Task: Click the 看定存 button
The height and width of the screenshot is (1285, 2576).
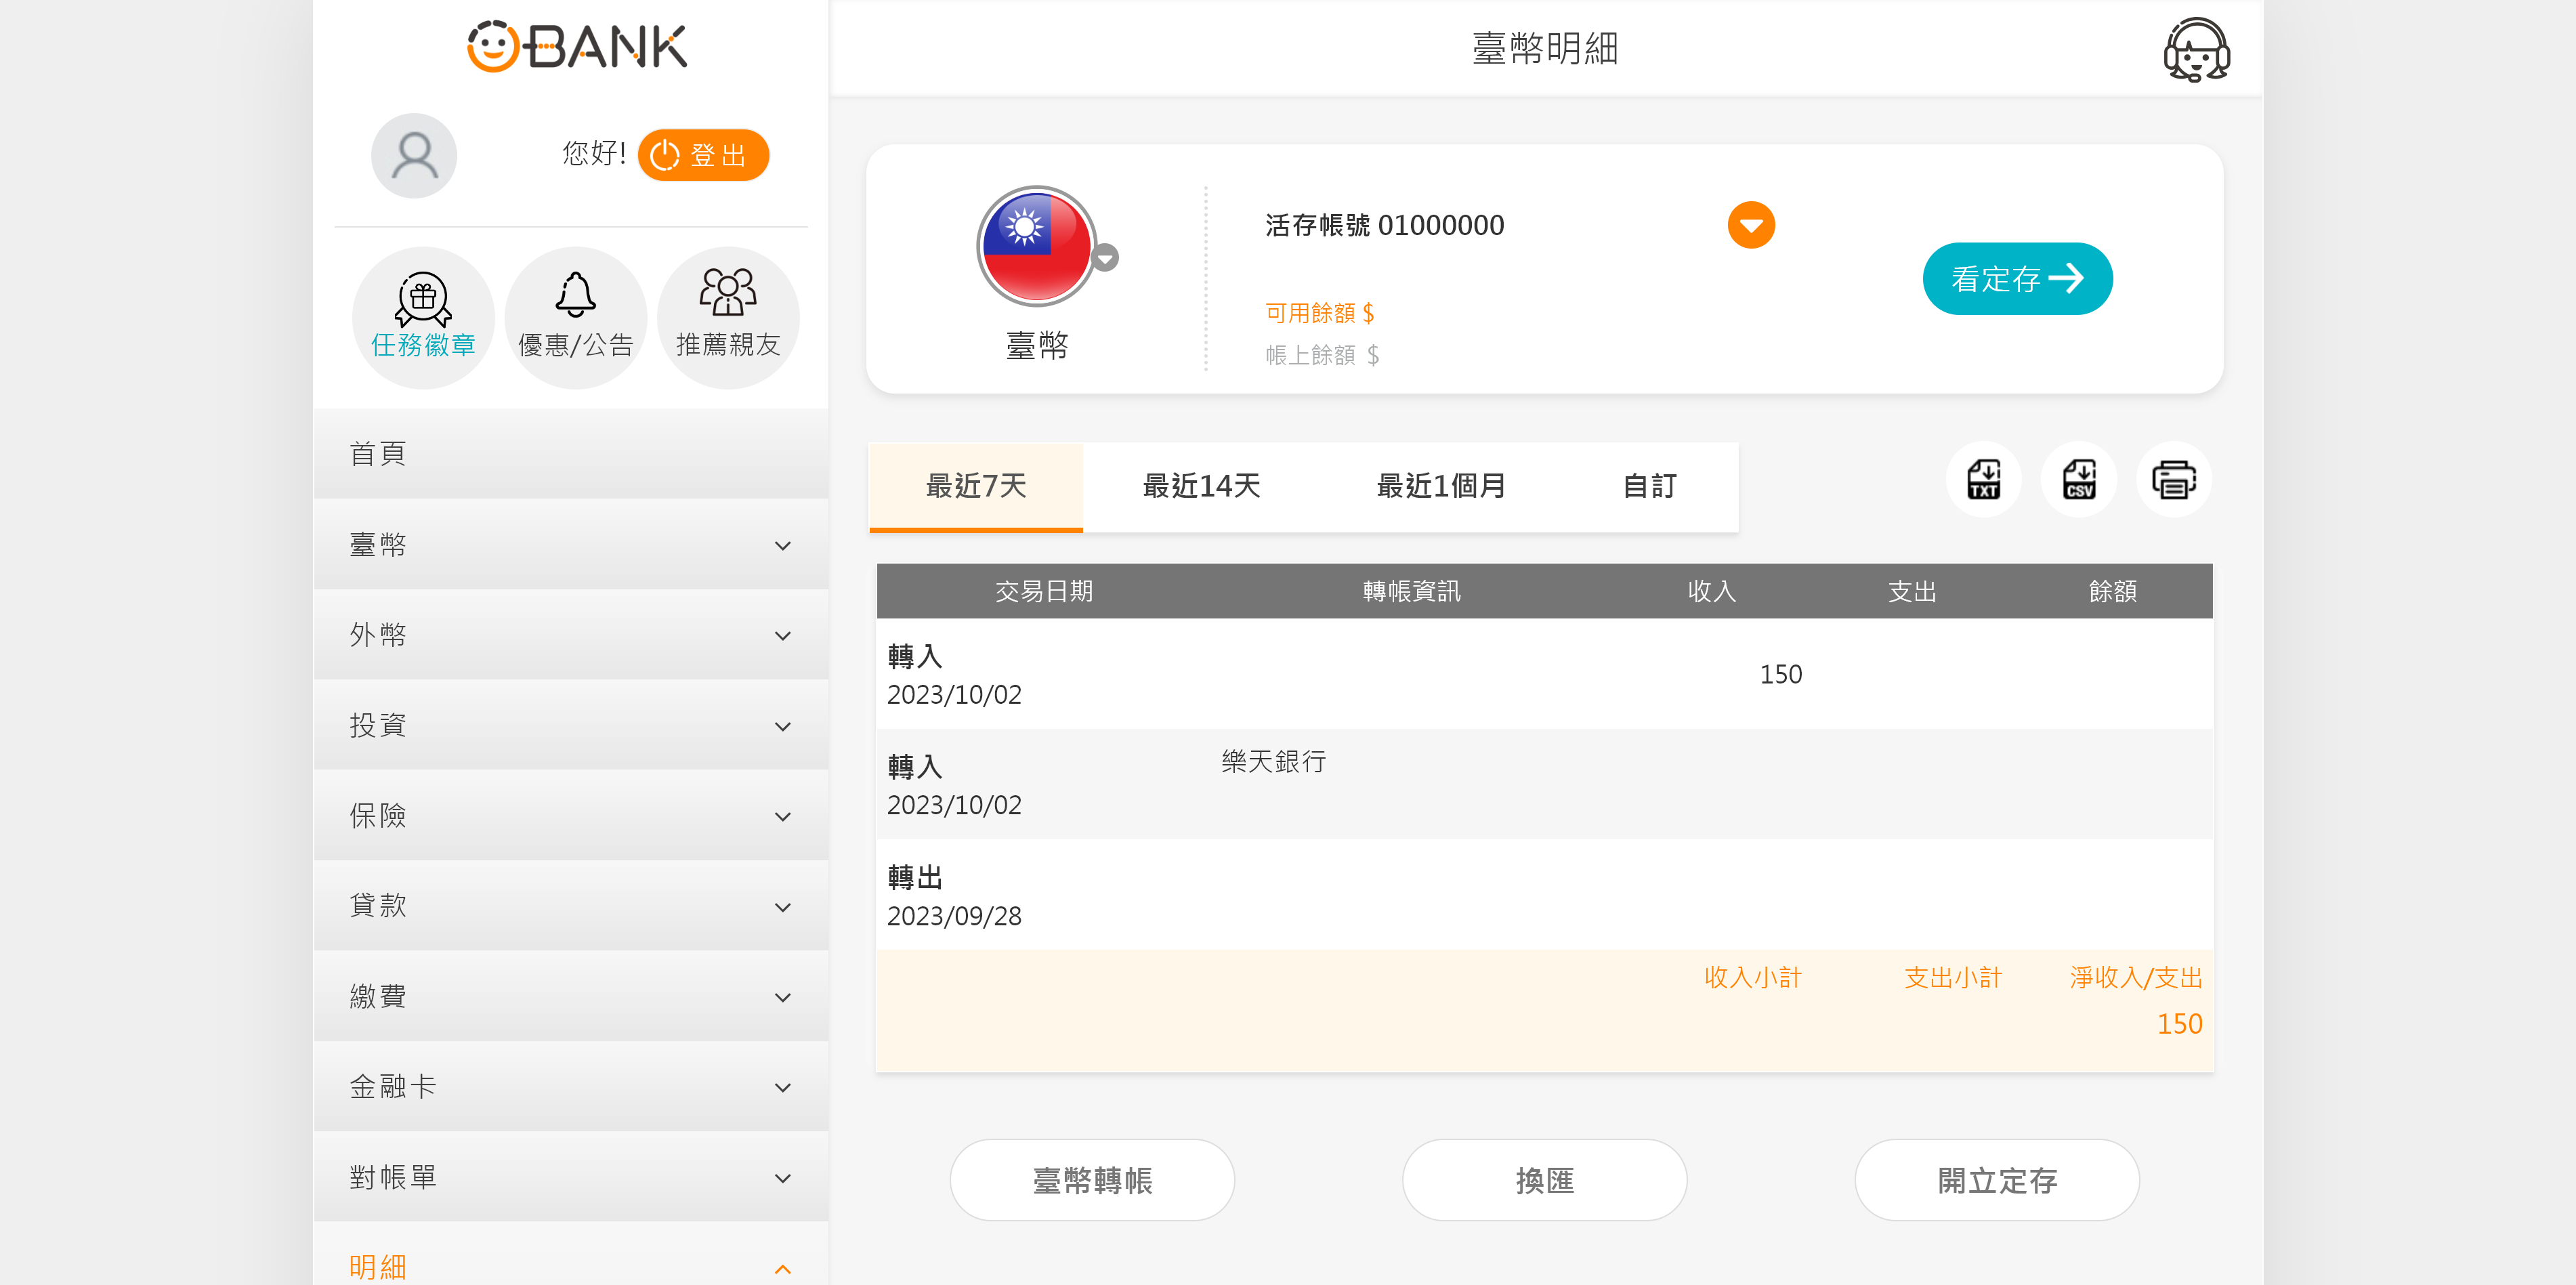Action: pos(2017,279)
